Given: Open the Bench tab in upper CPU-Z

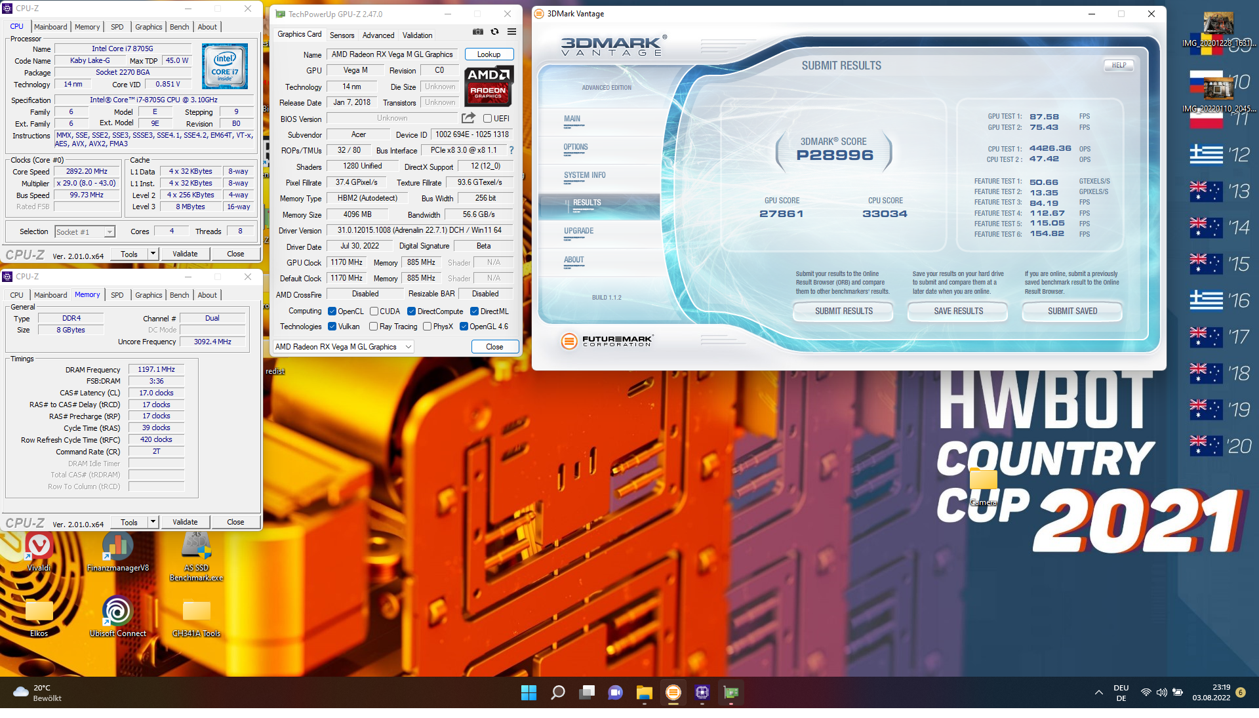Looking at the screenshot, I should 179,27.
